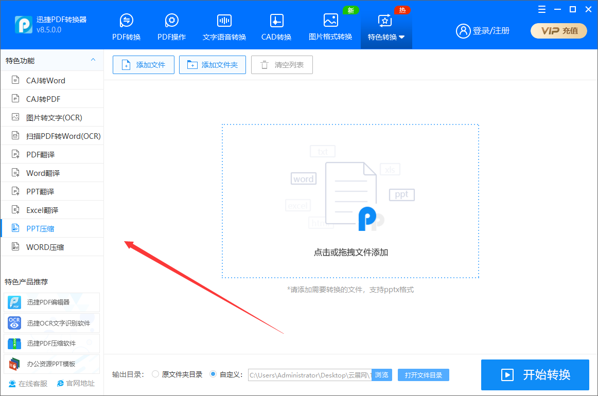
Task: Click the 开始转换 start button
Action: (x=535, y=374)
